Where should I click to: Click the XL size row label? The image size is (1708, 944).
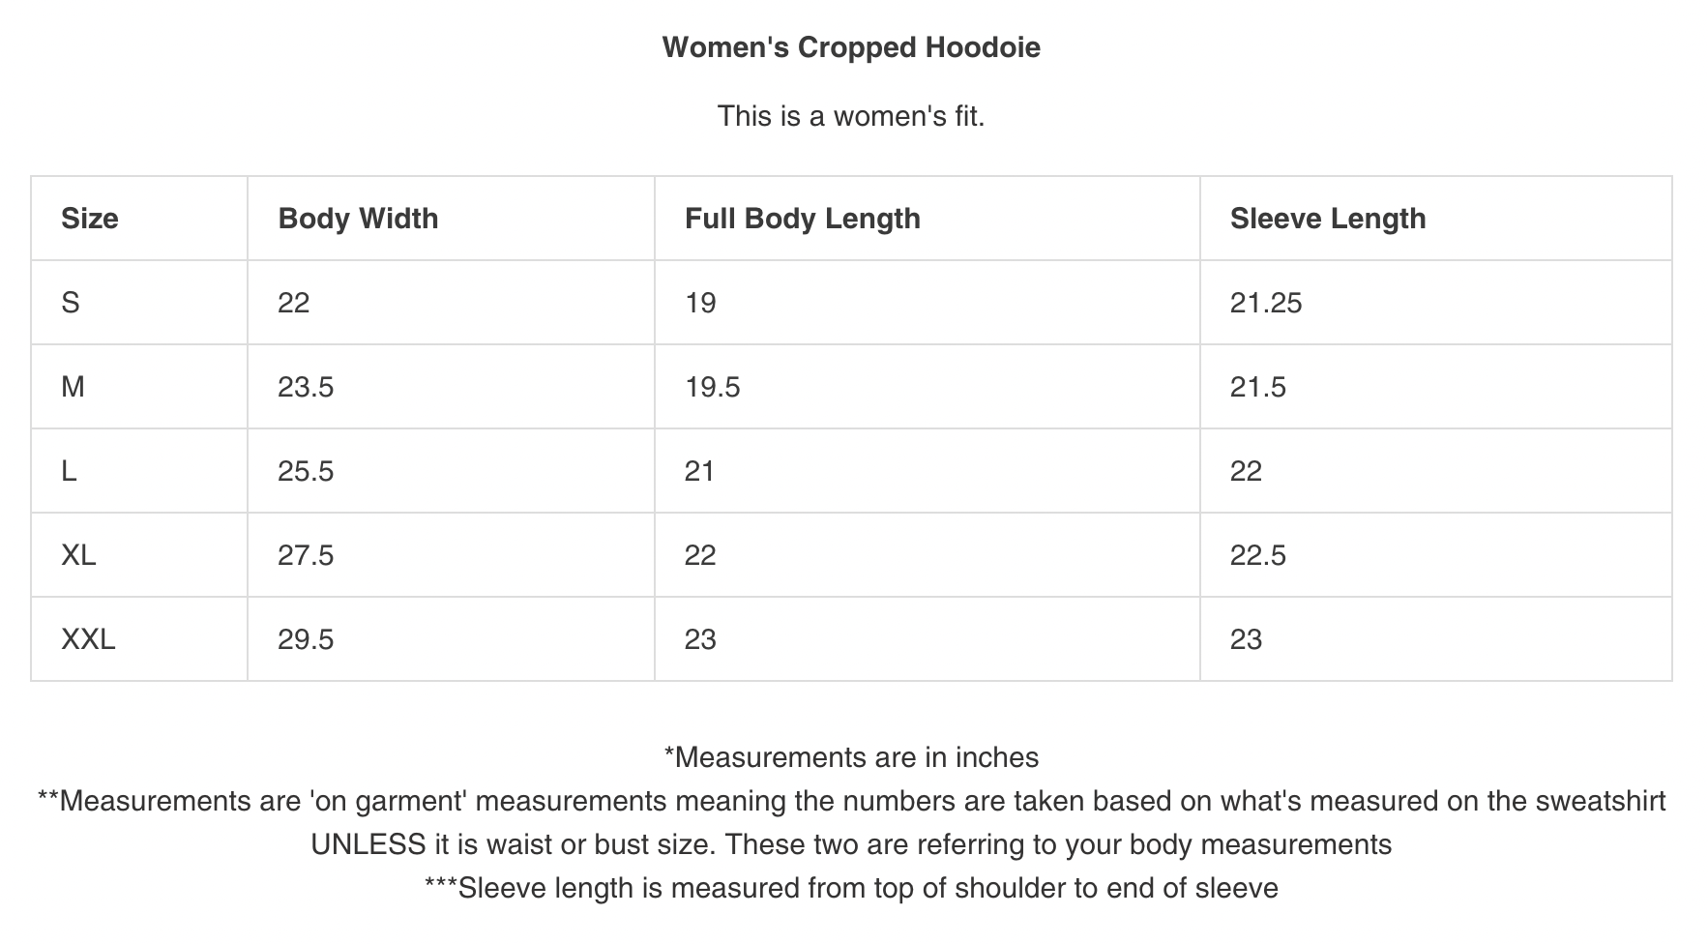78,555
